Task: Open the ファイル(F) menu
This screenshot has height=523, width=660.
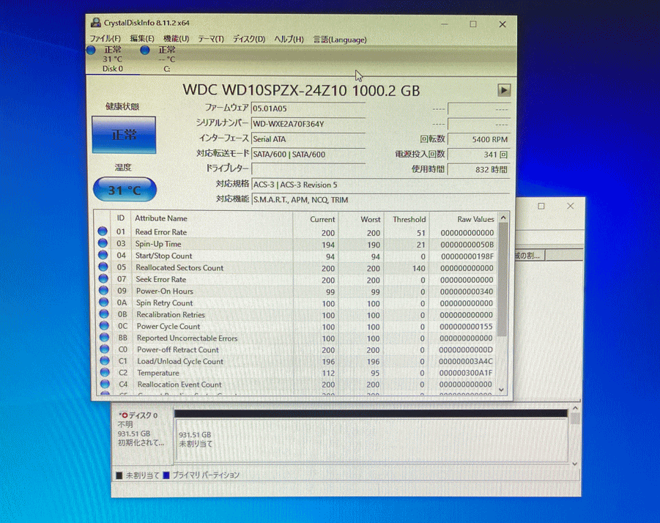Action: tap(105, 39)
